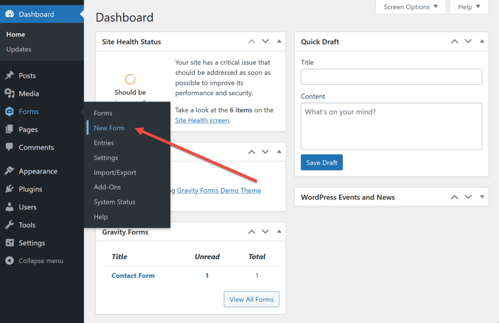Open the Site Health screen link
499x323 pixels.
(x=202, y=120)
